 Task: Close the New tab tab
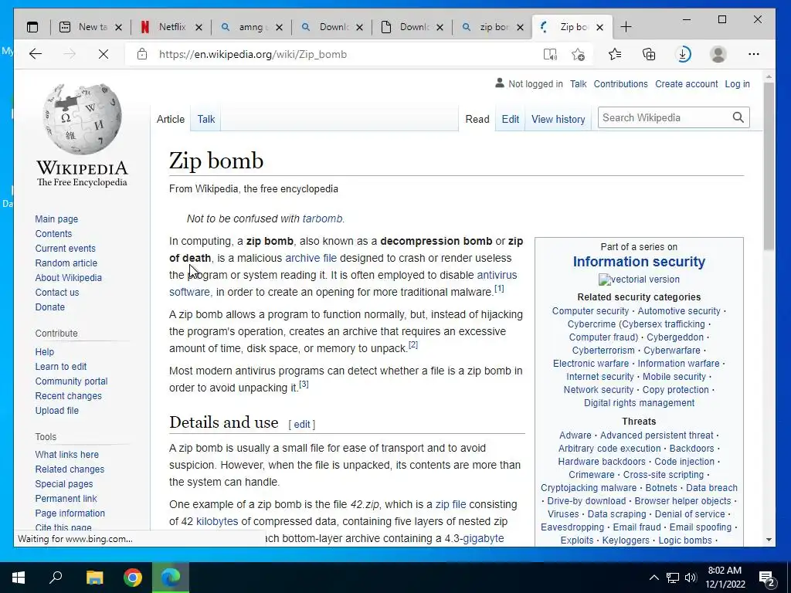[x=118, y=27]
